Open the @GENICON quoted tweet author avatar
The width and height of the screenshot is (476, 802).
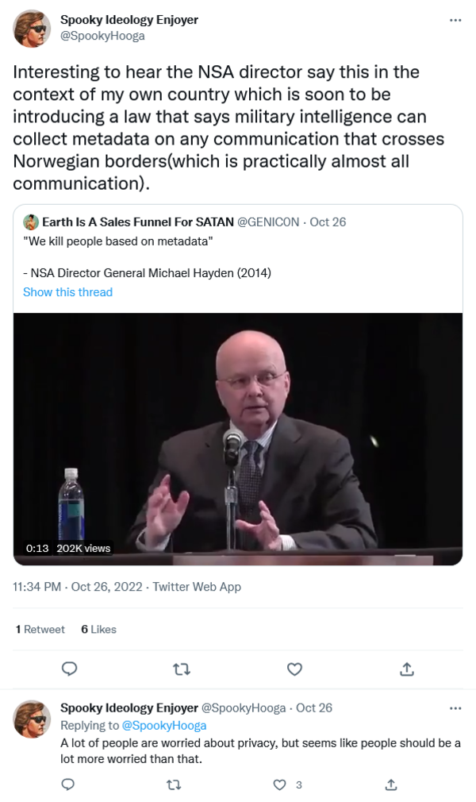pos(31,222)
